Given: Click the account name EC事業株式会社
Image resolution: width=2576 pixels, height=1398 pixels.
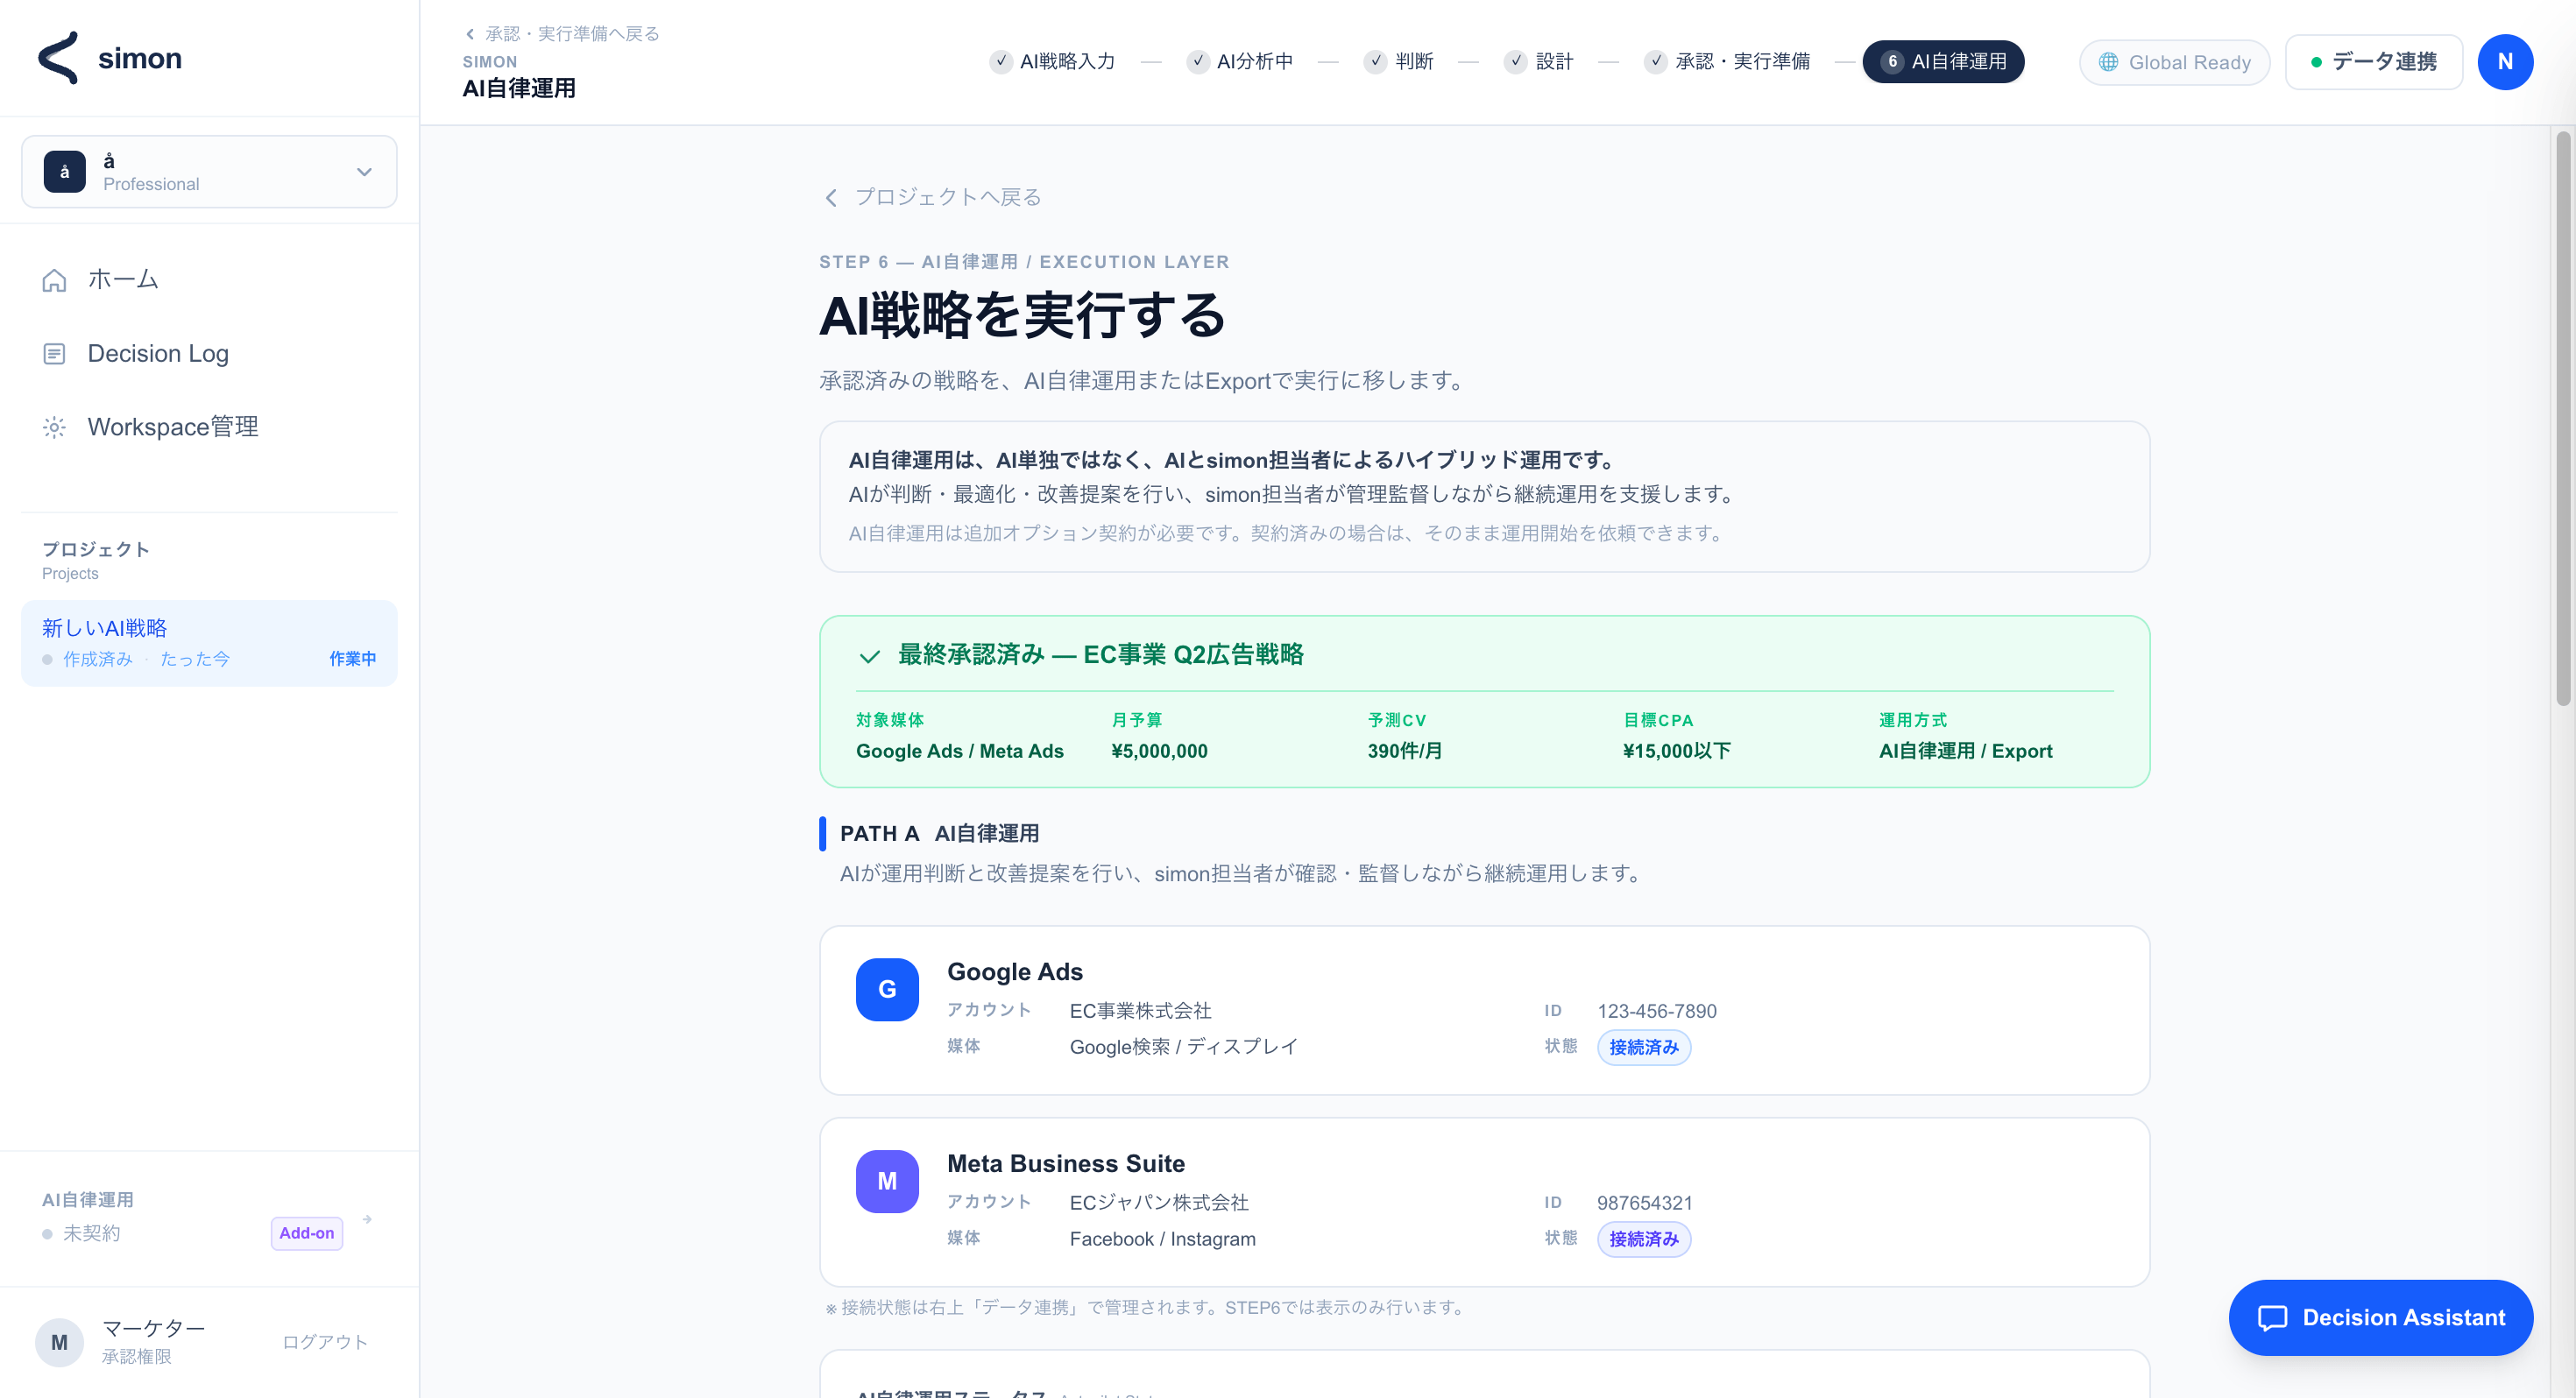Looking at the screenshot, I should [1141, 1011].
